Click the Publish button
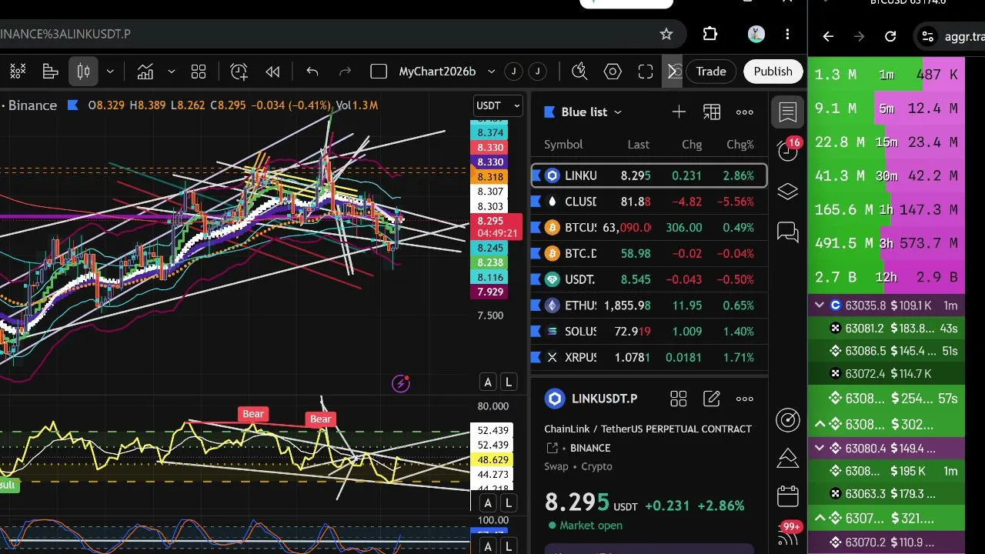Screen dimensions: 985x554 773,72
